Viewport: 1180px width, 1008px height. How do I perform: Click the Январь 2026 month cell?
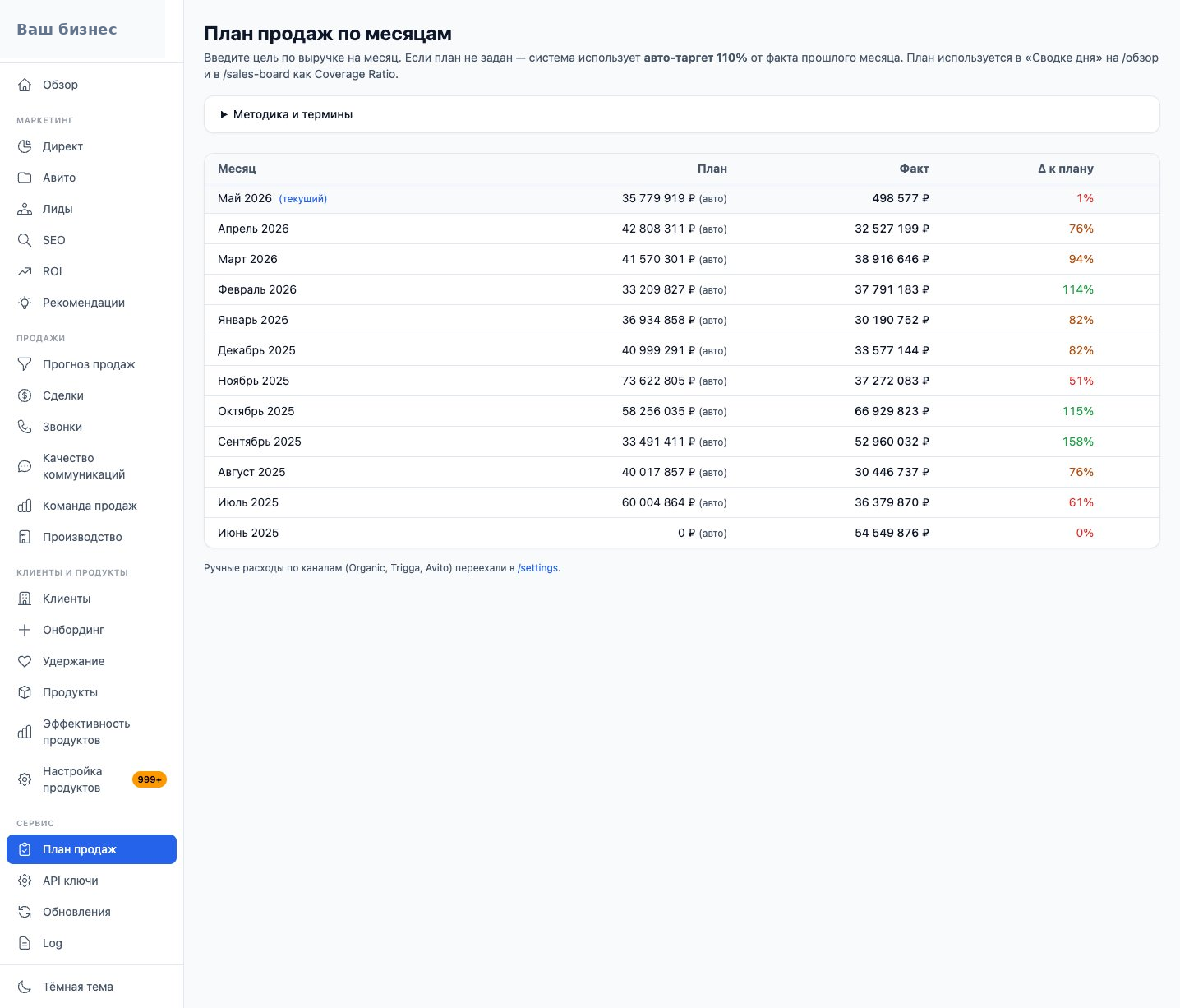click(x=253, y=320)
